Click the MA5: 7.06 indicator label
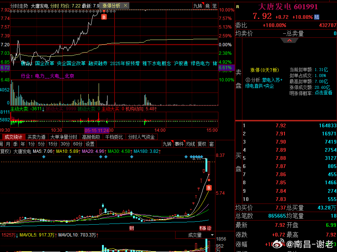337x252 pixels. coord(44,151)
